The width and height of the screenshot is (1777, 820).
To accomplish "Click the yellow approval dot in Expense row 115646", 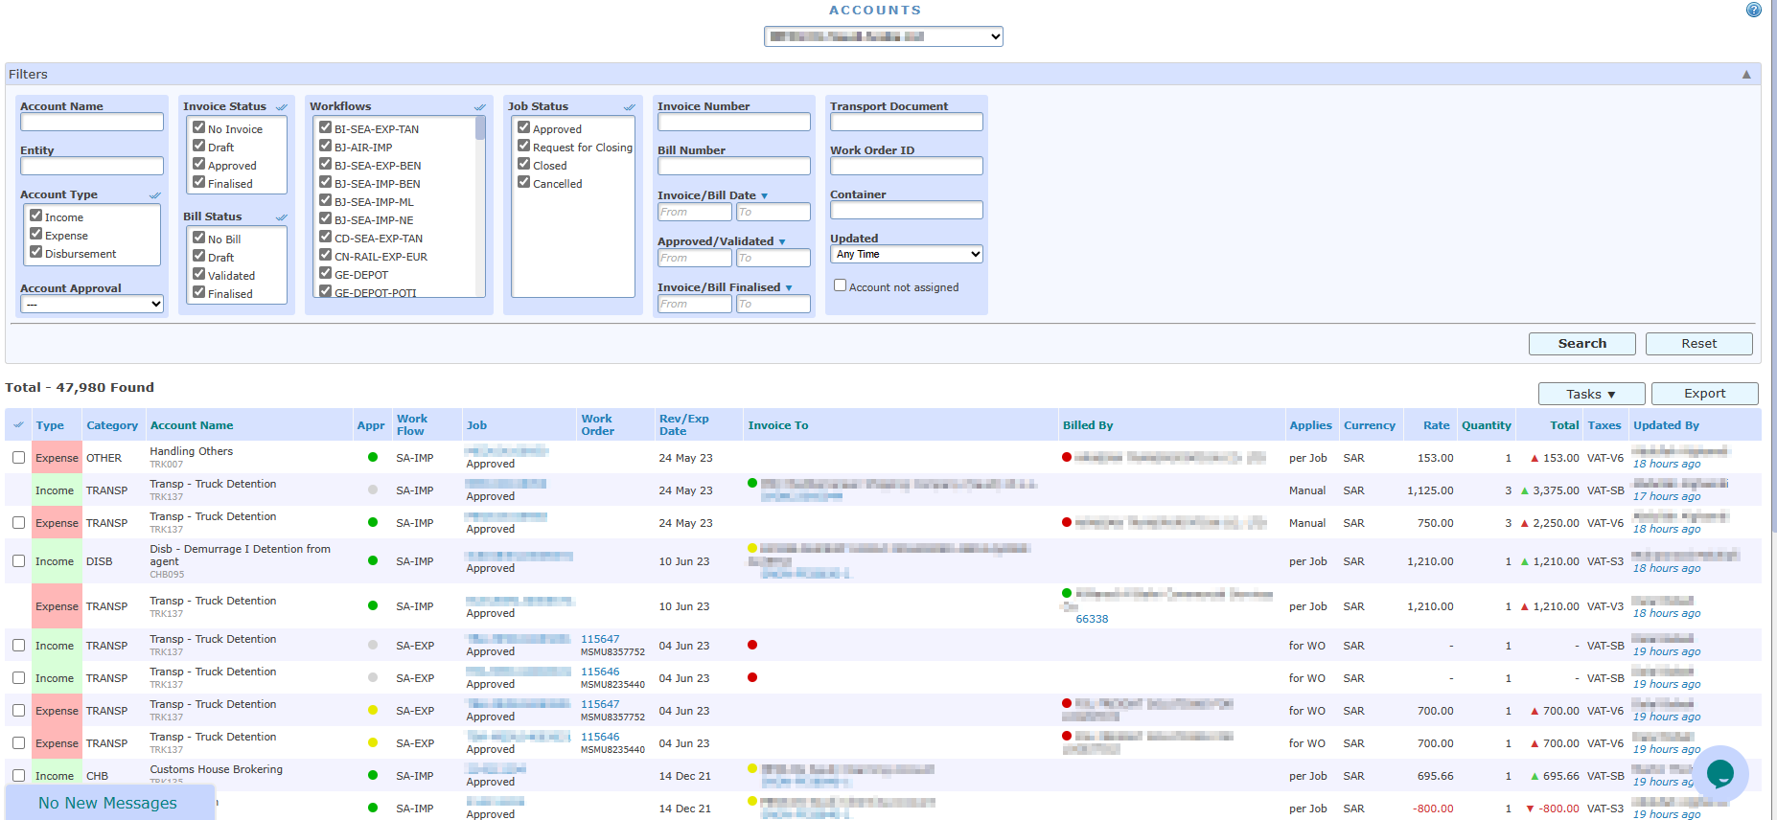I will (373, 742).
